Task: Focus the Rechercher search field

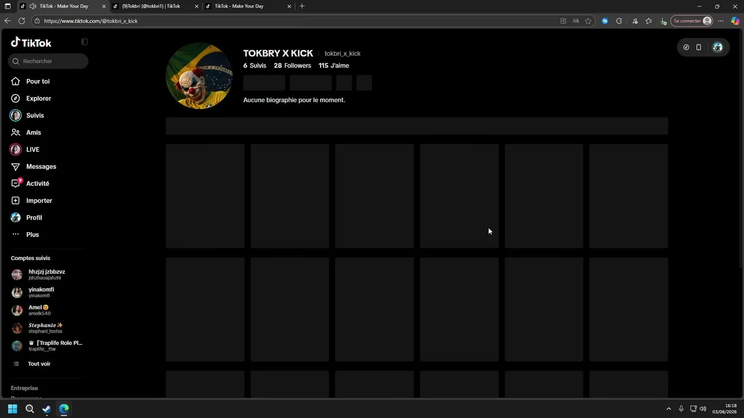Action: click(x=48, y=61)
